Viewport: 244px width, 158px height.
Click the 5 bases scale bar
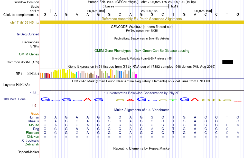click(142, 6)
